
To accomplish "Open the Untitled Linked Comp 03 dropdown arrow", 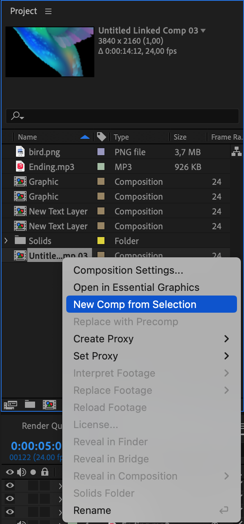I will tap(203, 31).
